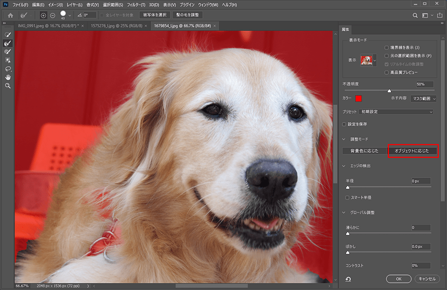Select the Quick Selection tool in left toolbar
This screenshot has height=290, width=447.
pos(8,35)
